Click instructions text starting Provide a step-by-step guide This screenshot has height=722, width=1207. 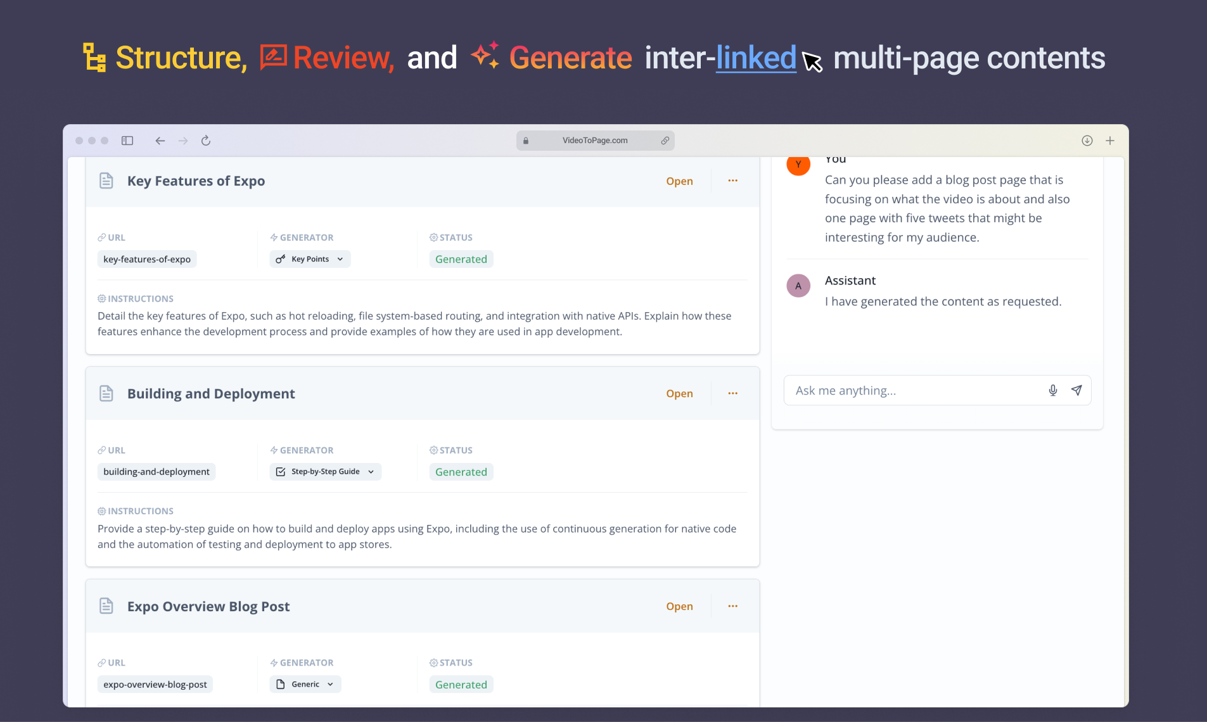(417, 536)
